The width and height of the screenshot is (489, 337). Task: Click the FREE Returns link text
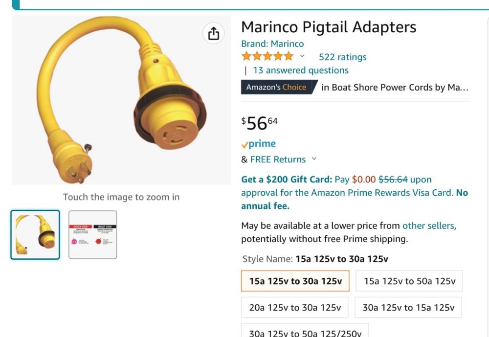[278, 159]
